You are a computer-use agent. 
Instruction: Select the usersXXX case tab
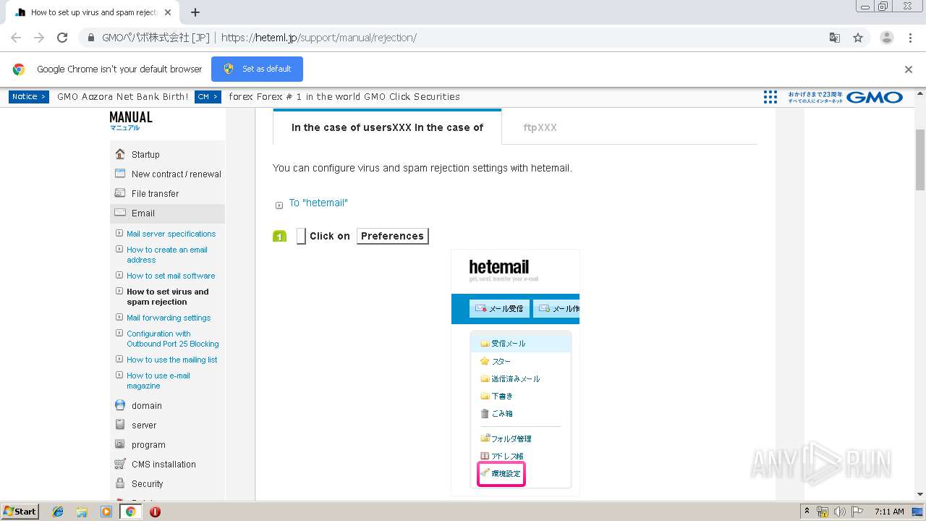pos(387,127)
